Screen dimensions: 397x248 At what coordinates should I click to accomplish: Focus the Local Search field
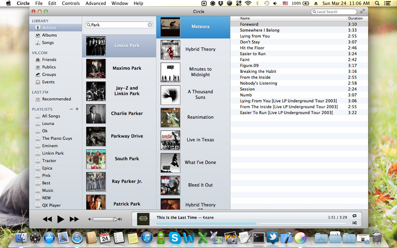pyautogui.click(x=333, y=11)
